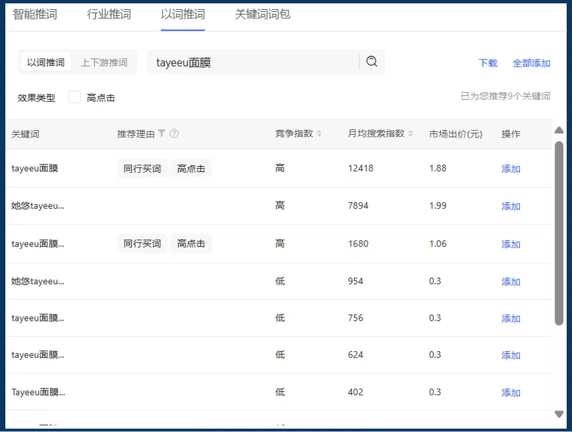Sort the table by 竞争指数
572x432 pixels.
320,133
